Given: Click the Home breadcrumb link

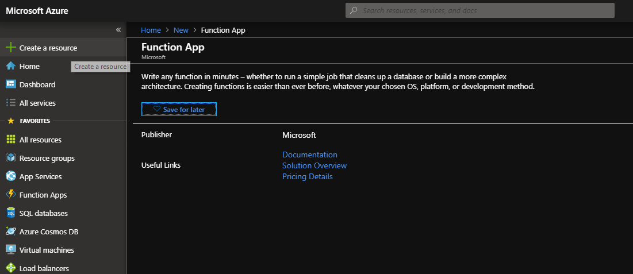Looking at the screenshot, I should click(151, 30).
